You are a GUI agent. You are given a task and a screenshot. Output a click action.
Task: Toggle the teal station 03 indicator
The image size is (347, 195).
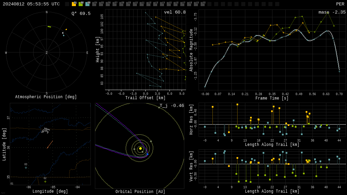pos(88,4)
